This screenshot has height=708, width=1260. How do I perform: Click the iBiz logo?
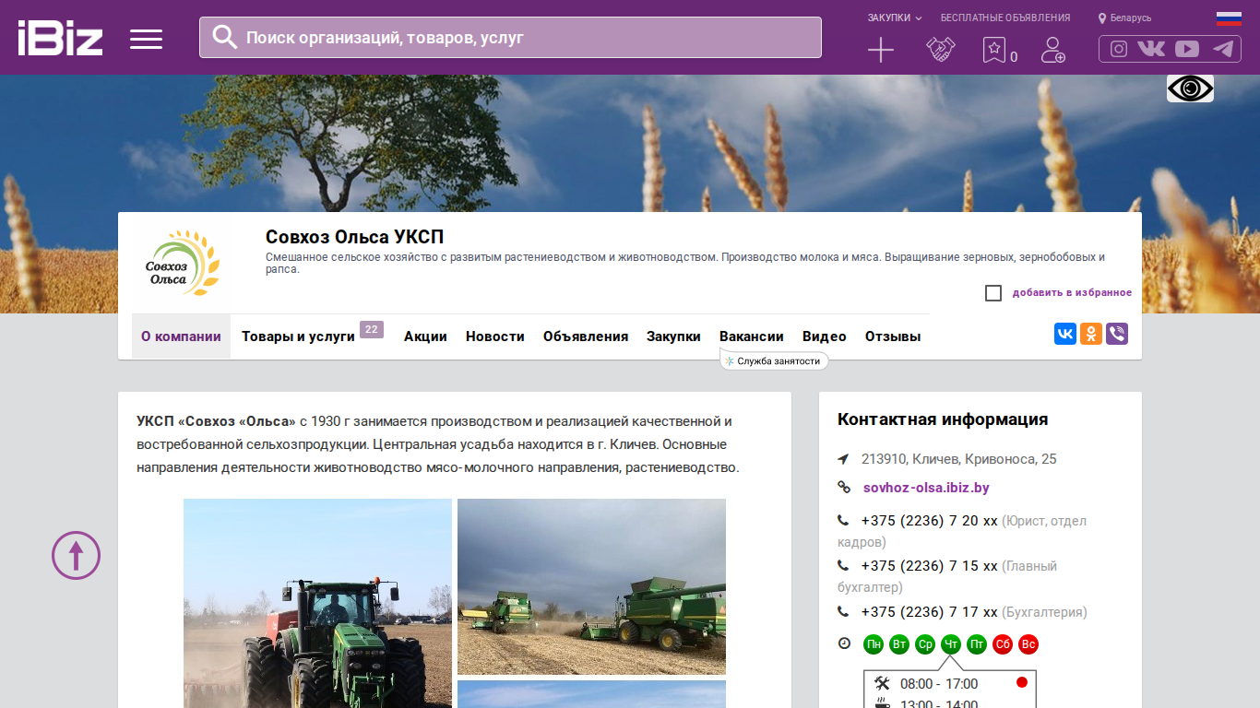[60, 38]
